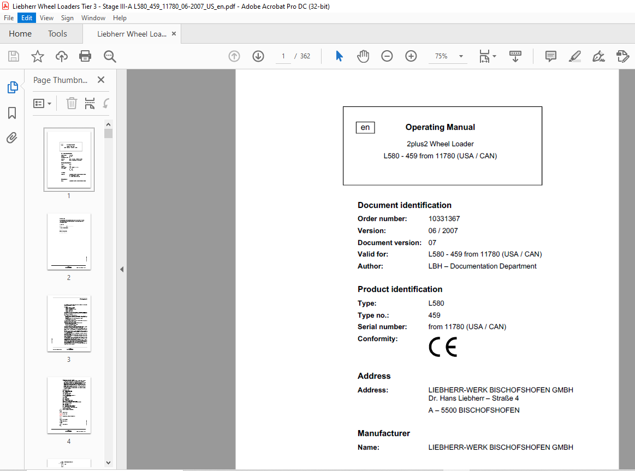635x471 pixels.
Task: Switch to the Home tab
Action: click(x=20, y=34)
